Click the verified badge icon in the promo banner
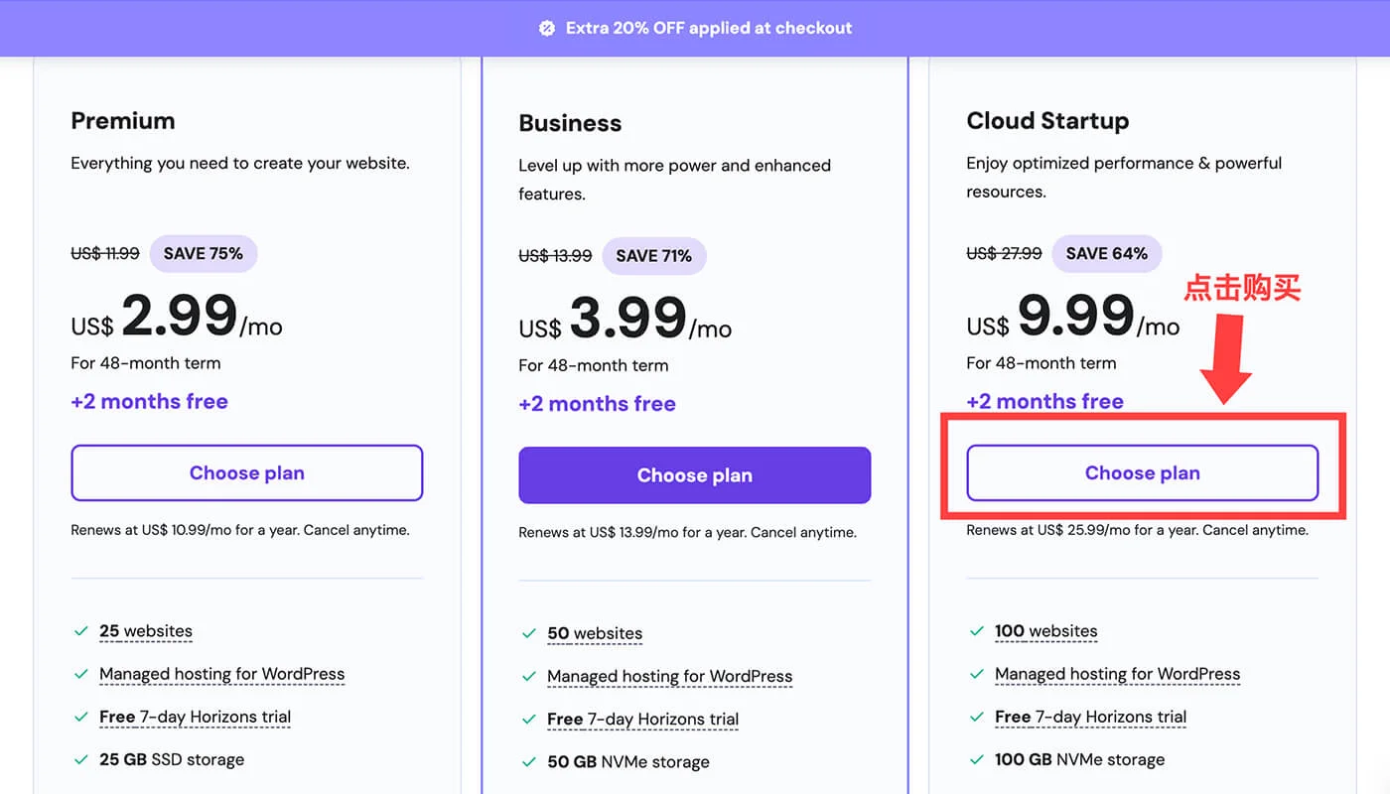The image size is (1390, 794). click(x=546, y=28)
